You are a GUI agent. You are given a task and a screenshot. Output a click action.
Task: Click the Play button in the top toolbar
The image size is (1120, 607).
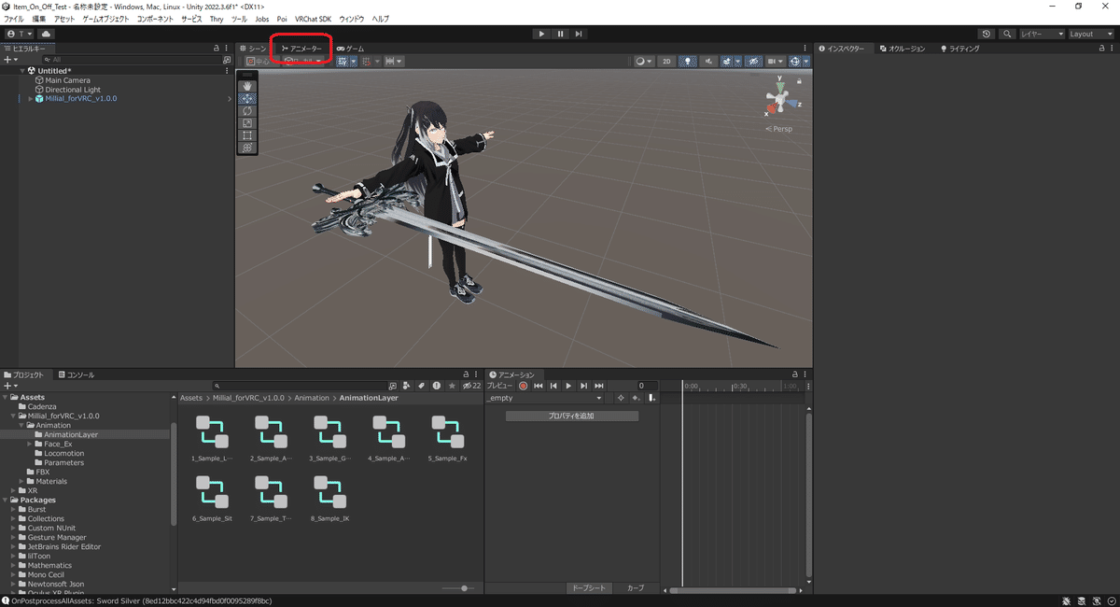click(541, 34)
